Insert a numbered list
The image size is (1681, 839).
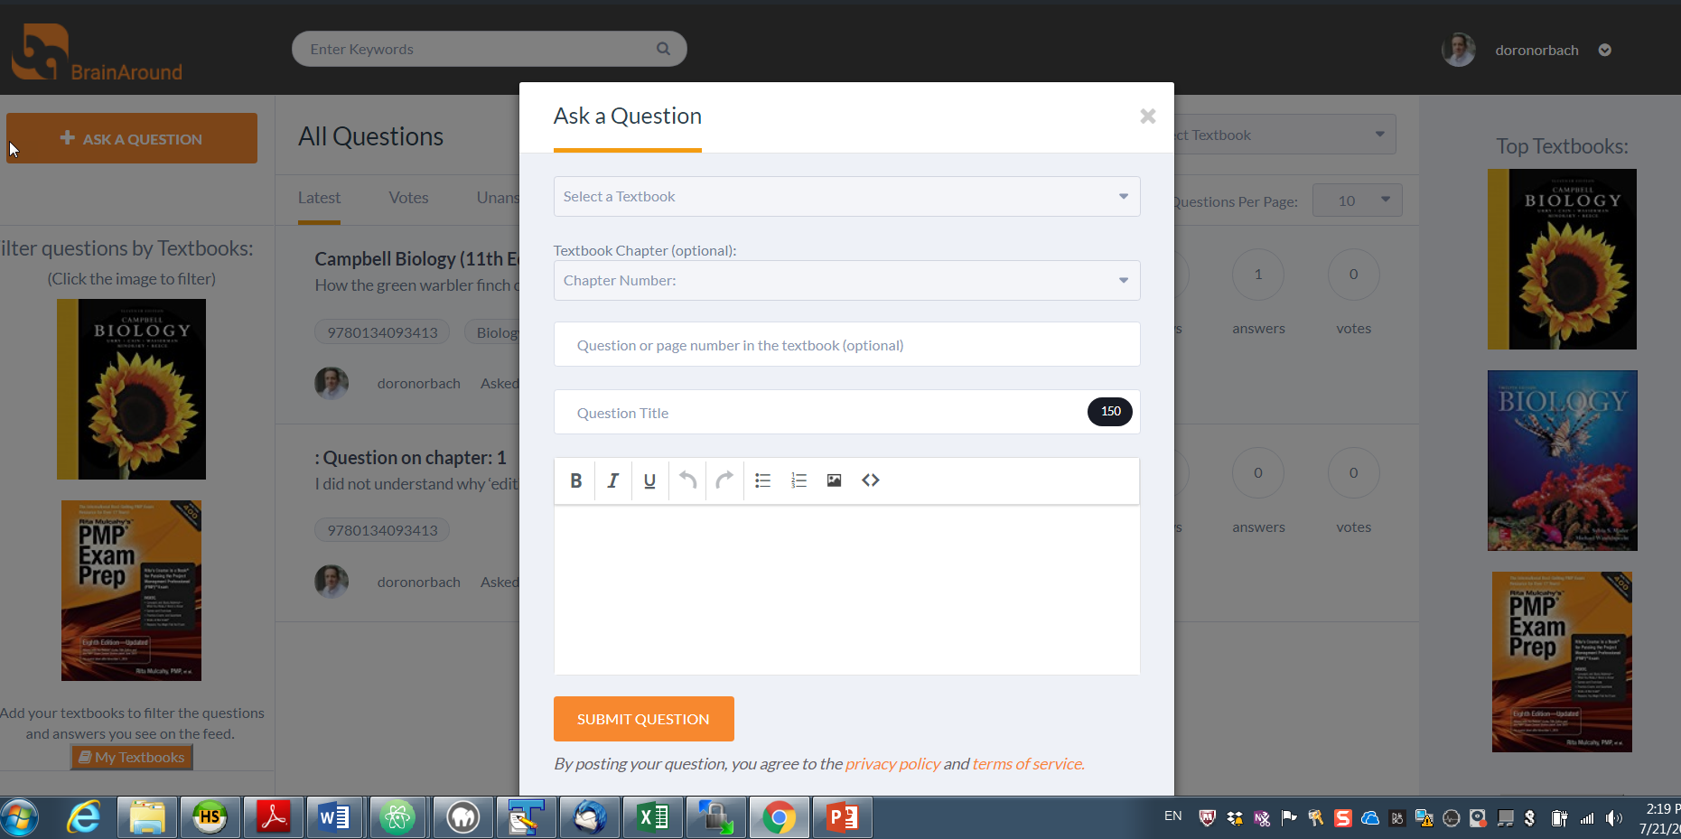coord(798,480)
